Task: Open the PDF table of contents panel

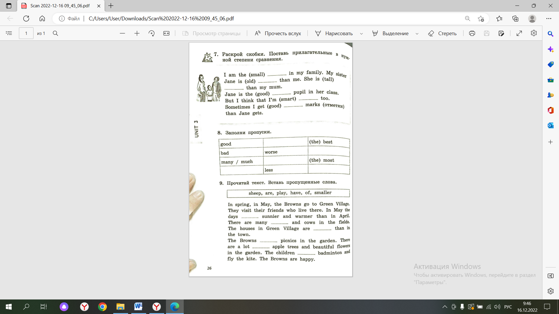Action: (x=9, y=33)
